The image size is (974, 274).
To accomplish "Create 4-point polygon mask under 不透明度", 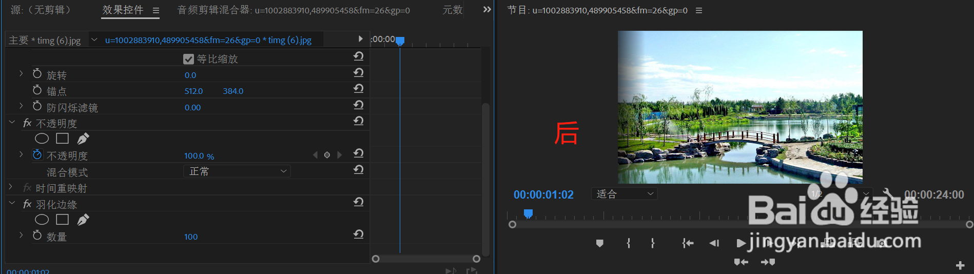I will (62, 139).
